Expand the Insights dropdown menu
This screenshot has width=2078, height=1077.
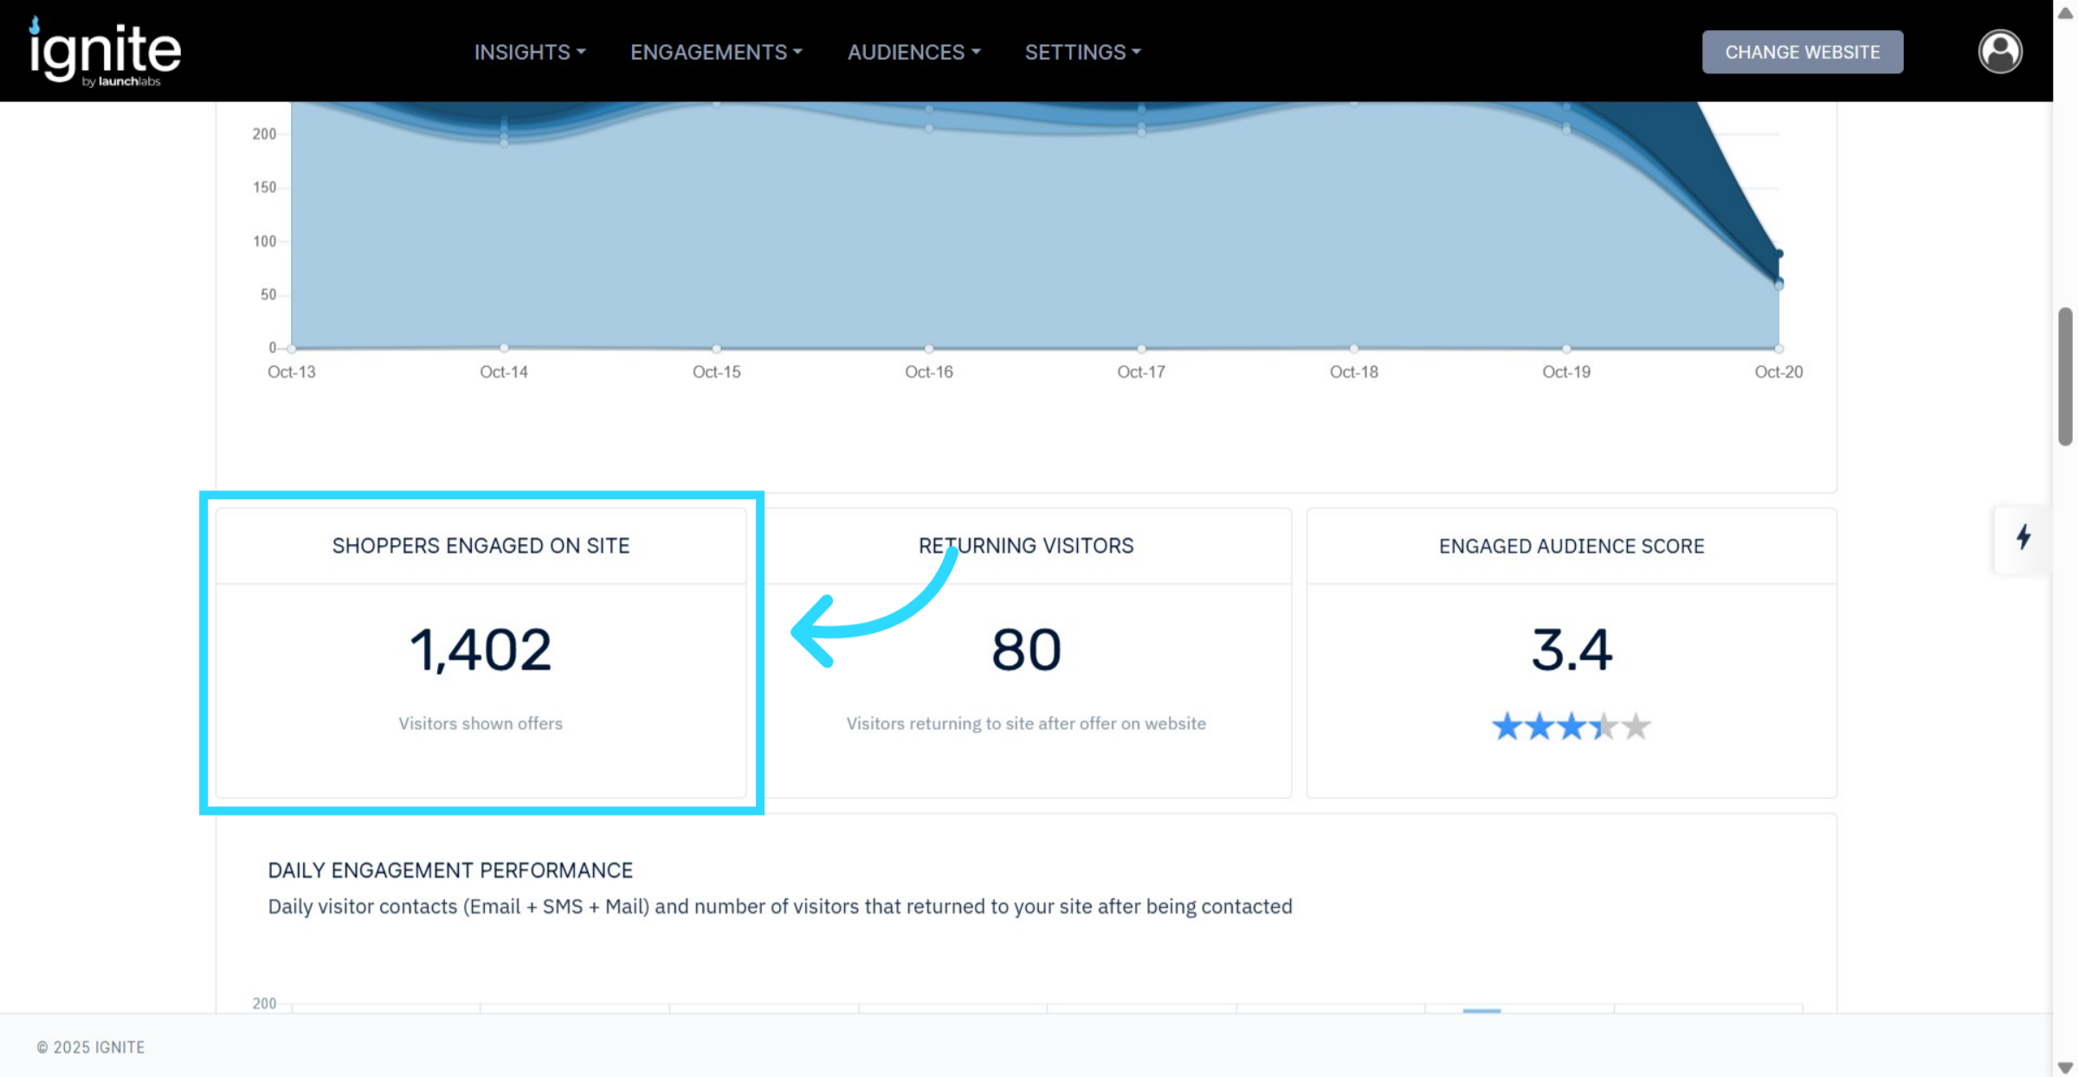(x=529, y=52)
